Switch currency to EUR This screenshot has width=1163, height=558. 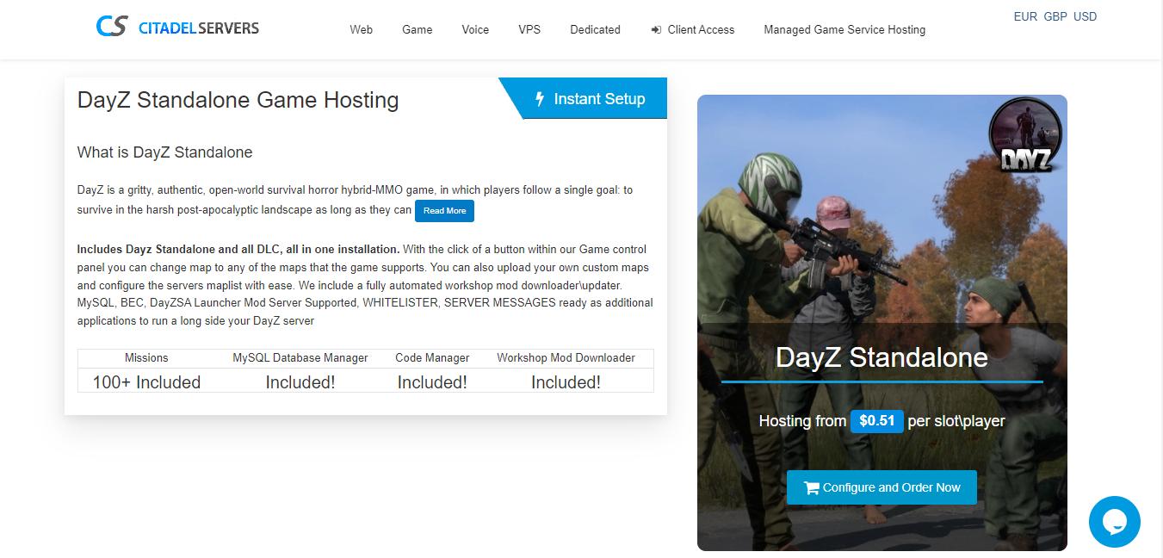pos(1025,16)
